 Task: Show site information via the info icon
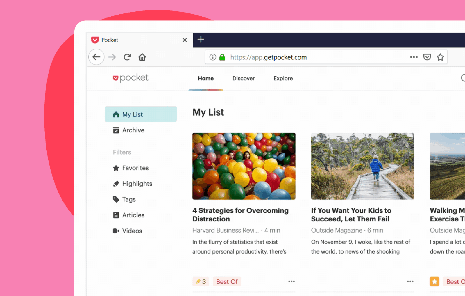pos(213,57)
